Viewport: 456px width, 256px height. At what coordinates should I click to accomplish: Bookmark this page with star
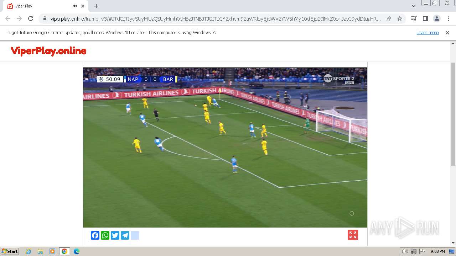pyautogui.click(x=400, y=18)
